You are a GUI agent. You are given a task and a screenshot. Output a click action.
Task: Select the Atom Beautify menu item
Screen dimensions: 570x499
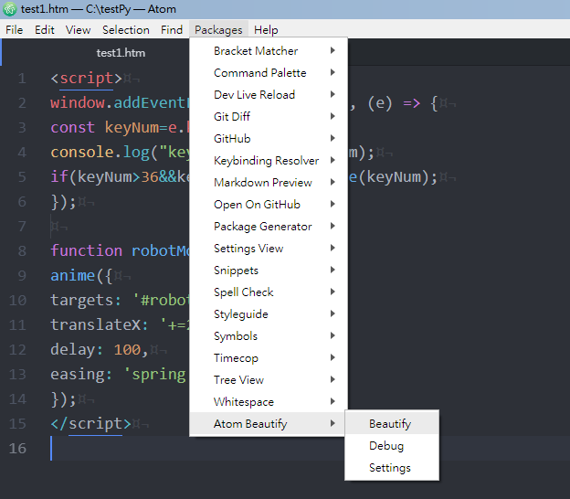pyautogui.click(x=269, y=424)
